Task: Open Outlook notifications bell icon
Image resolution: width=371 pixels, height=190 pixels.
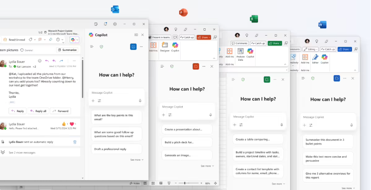Action: (x=105, y=24)
